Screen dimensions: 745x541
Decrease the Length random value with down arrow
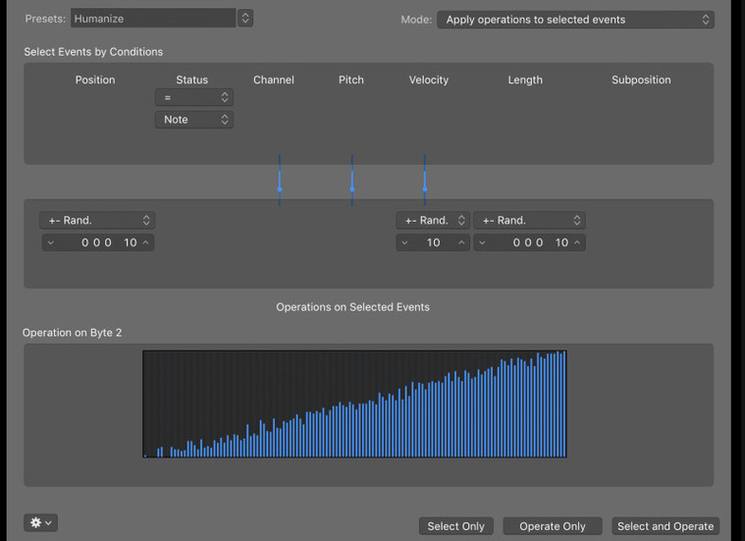tap(482, 243)
